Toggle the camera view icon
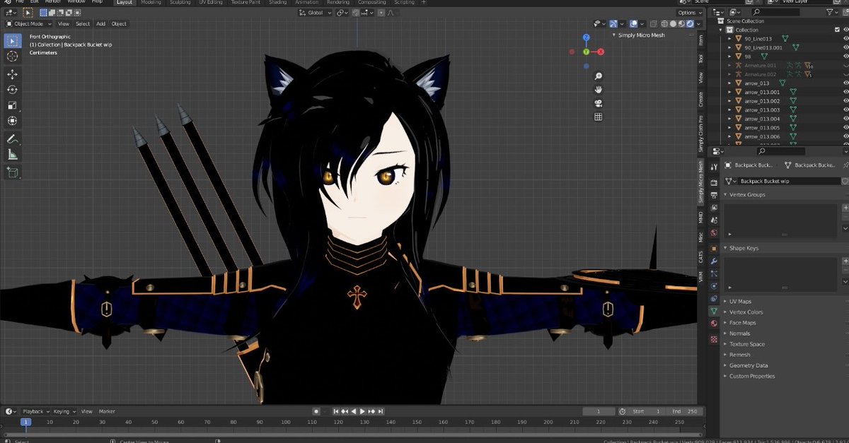 pos(599,103)
